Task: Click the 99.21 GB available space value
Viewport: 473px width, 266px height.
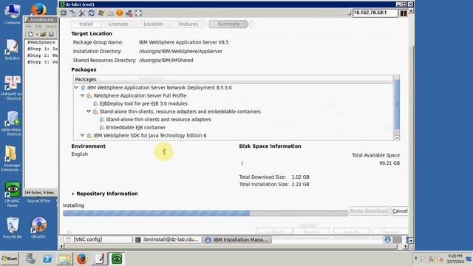Action: pos(389,163)
